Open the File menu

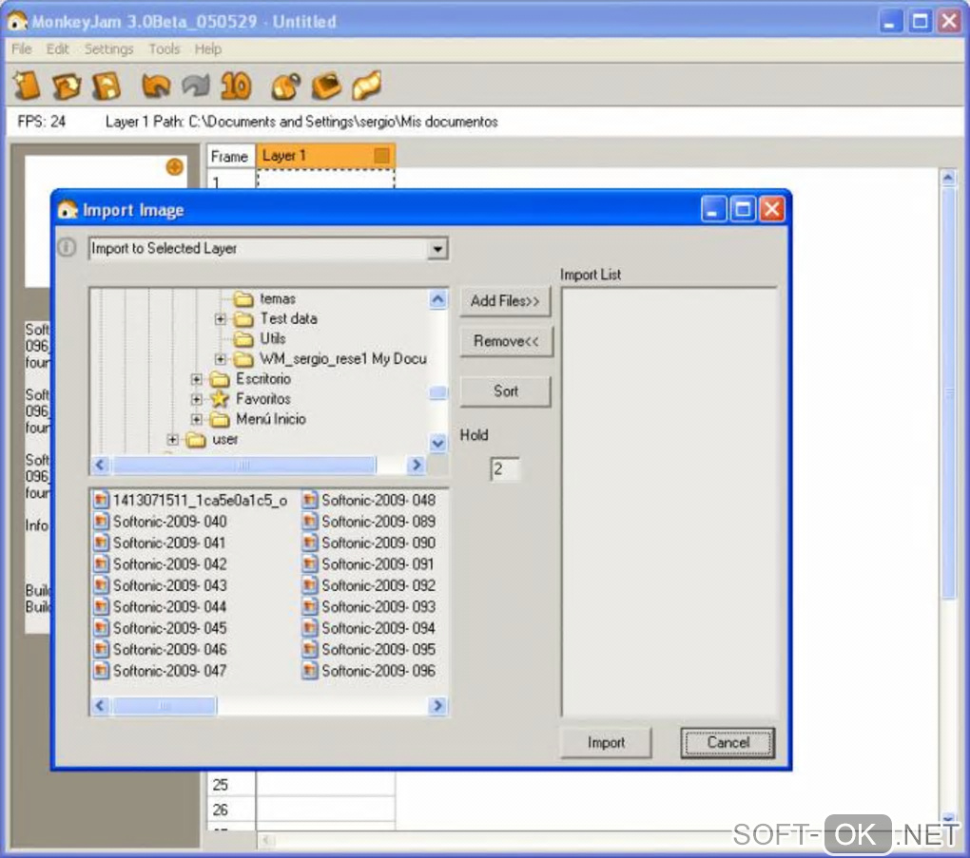point(21,48)
